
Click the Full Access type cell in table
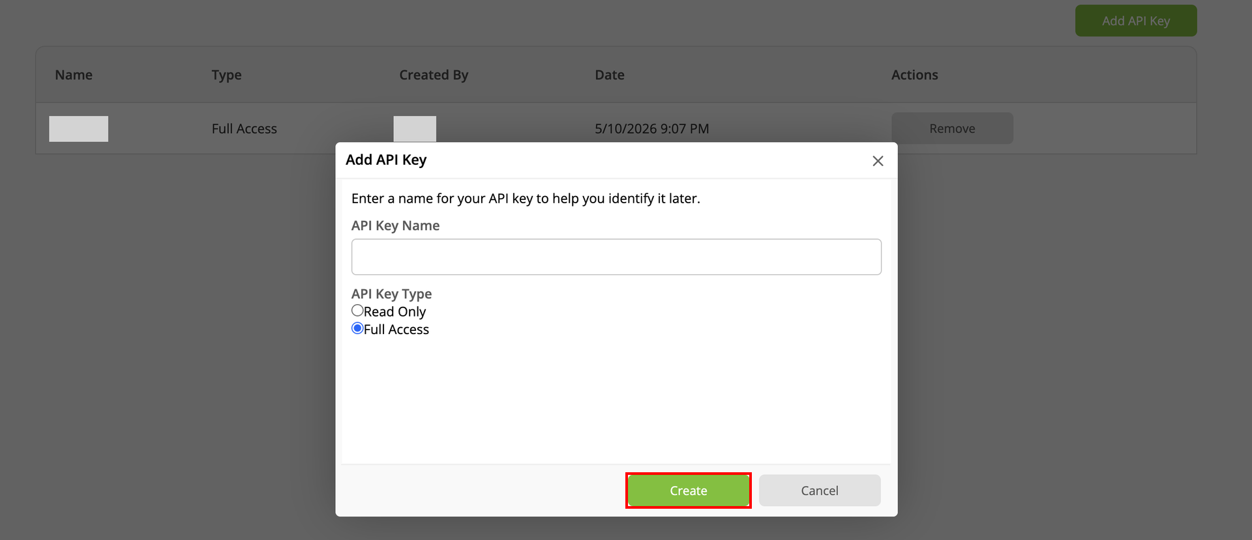tap(245, 129)
